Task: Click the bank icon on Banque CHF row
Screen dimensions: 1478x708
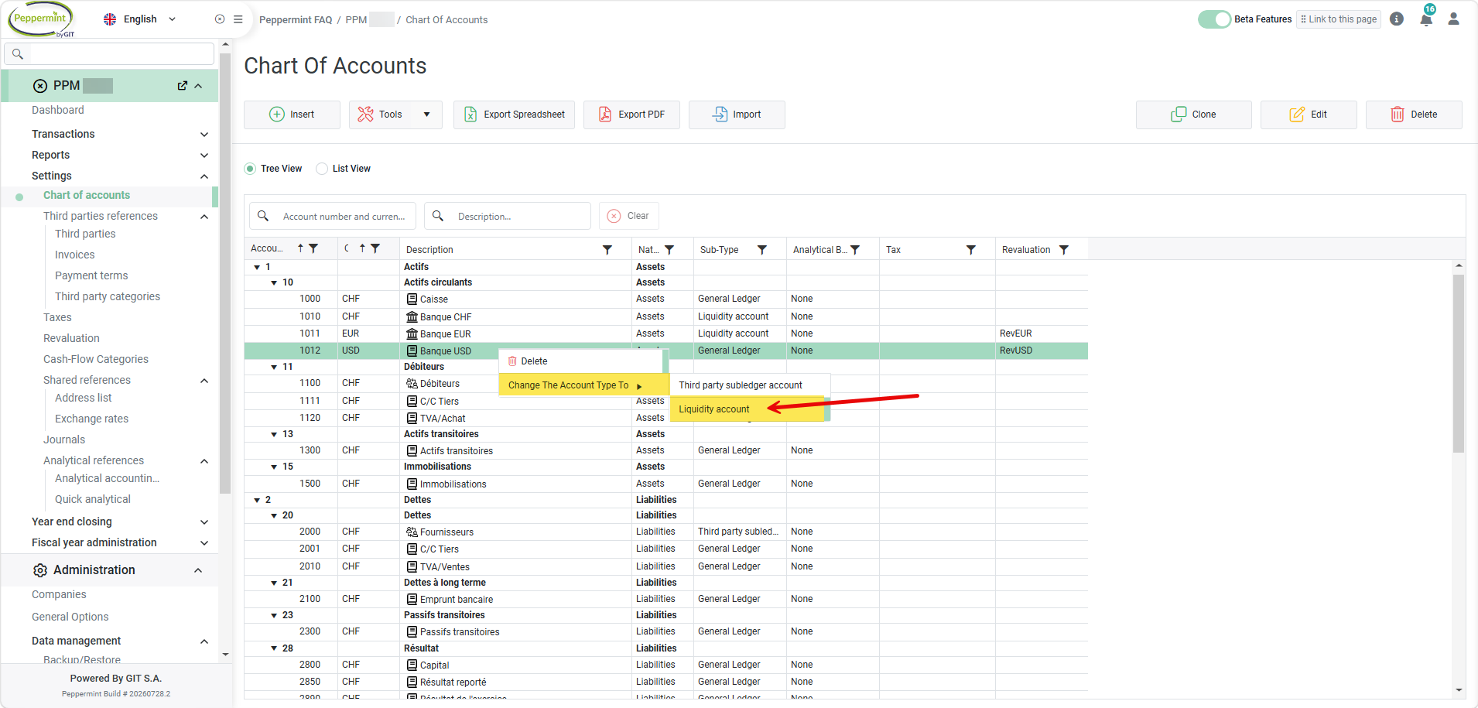Action: point(412,316)
